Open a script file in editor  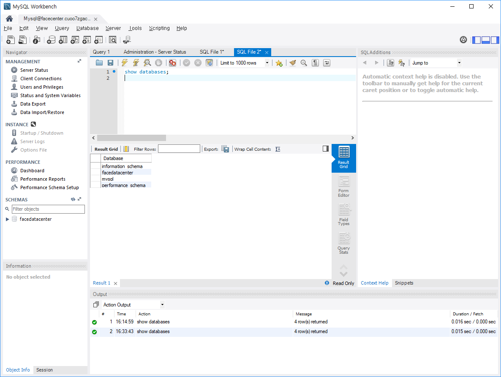(x=99, y=63)
